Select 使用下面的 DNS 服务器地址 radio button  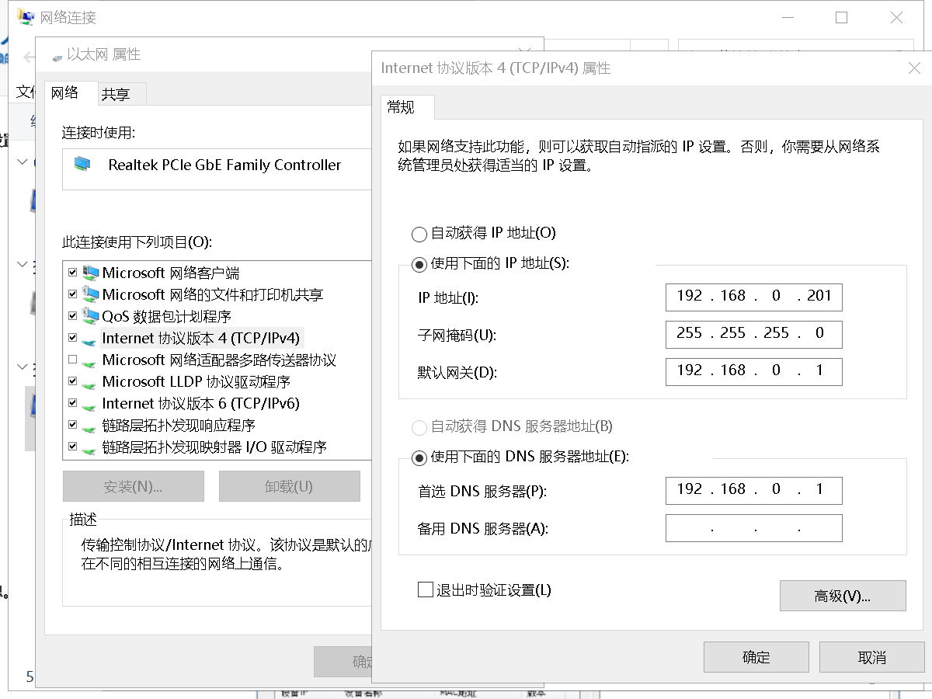419,457
